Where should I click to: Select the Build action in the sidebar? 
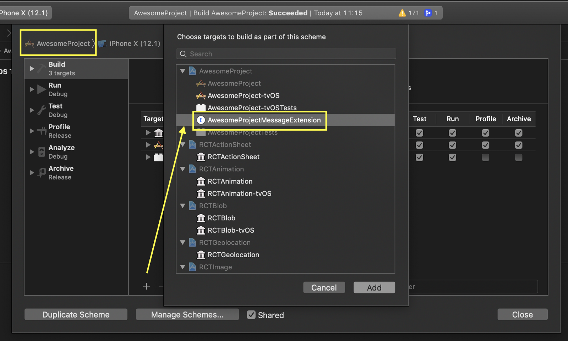(x=76, y=68)
